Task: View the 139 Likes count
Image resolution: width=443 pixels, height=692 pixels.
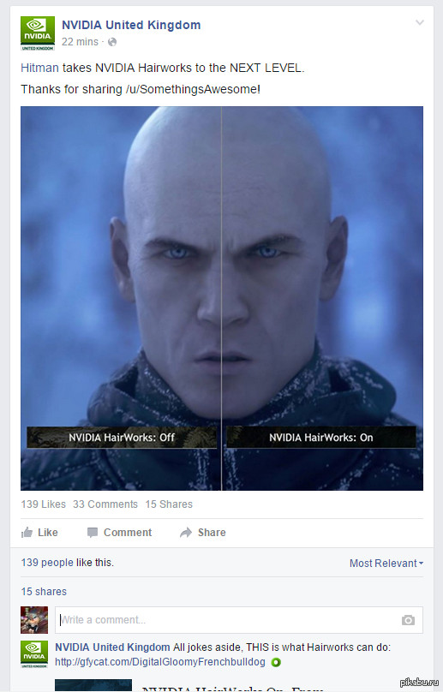Action: [x=44, y=504]
